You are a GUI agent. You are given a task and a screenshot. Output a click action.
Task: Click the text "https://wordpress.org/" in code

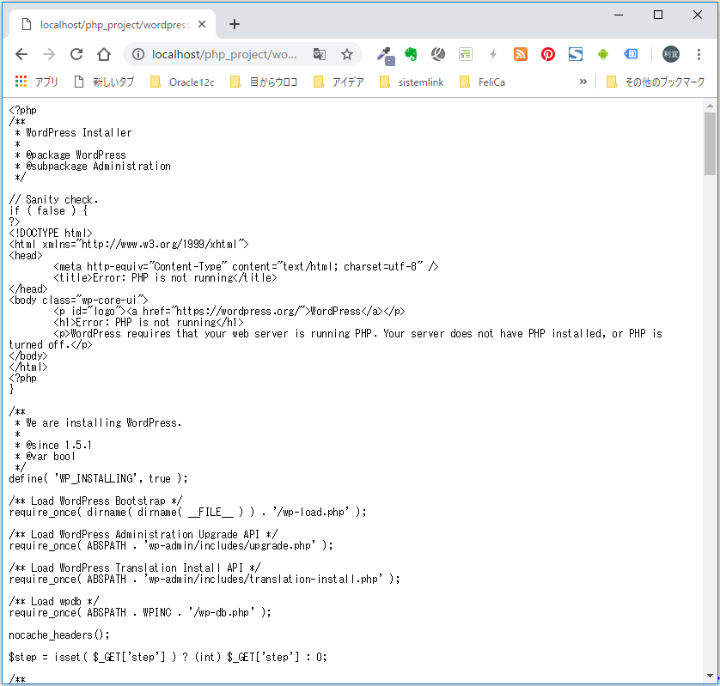tap(238, 311)
